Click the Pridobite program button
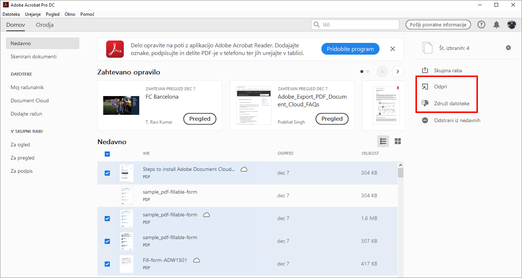 click(350, 49)
